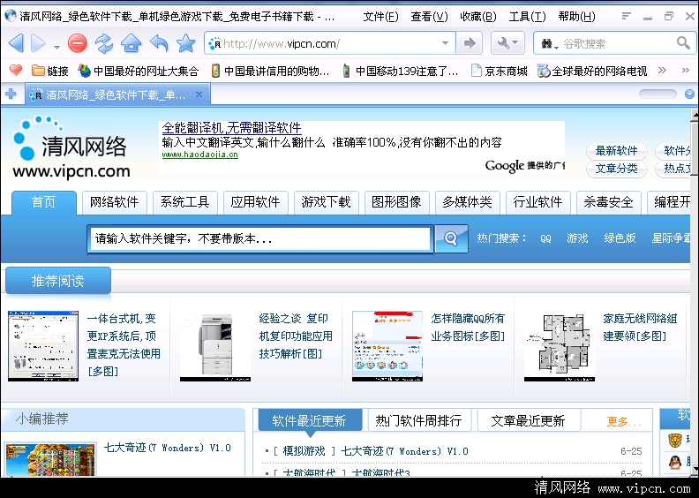Click the QQ hot search link
This screenshot has width=699, height=498.
point(545,238)
